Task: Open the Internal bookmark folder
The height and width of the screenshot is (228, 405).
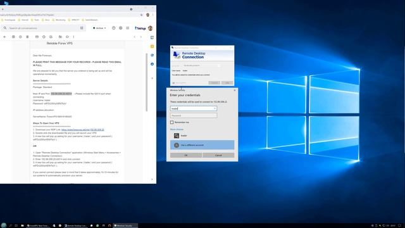Action: (23, 20)
